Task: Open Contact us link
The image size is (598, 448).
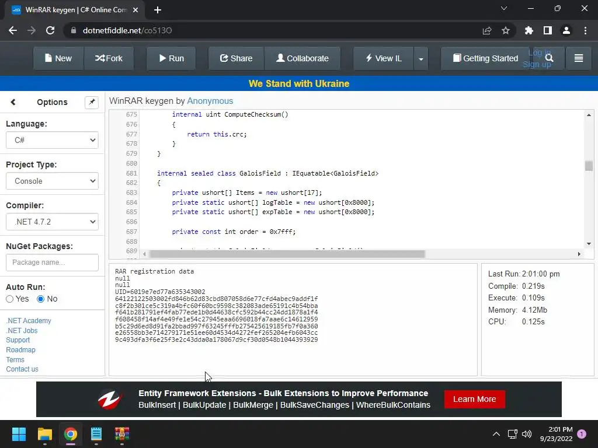Action: pyautogui.click(x=22, y=369)
